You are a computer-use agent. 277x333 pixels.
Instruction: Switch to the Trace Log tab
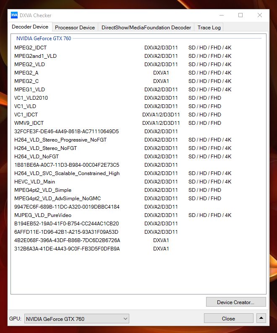(209, 27)
